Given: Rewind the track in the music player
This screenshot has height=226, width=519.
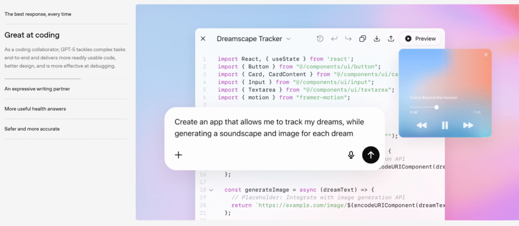Looking at the screenshot, I should (x=421, y=125).
